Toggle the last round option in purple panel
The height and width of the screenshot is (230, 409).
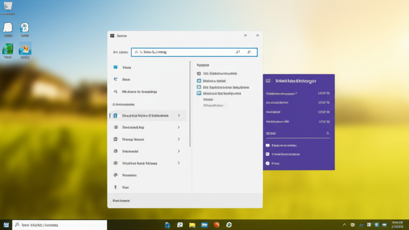click(268, 163)
